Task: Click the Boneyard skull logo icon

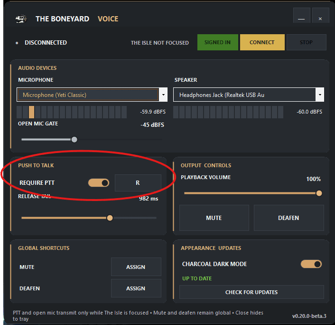Action: [21, 19]
